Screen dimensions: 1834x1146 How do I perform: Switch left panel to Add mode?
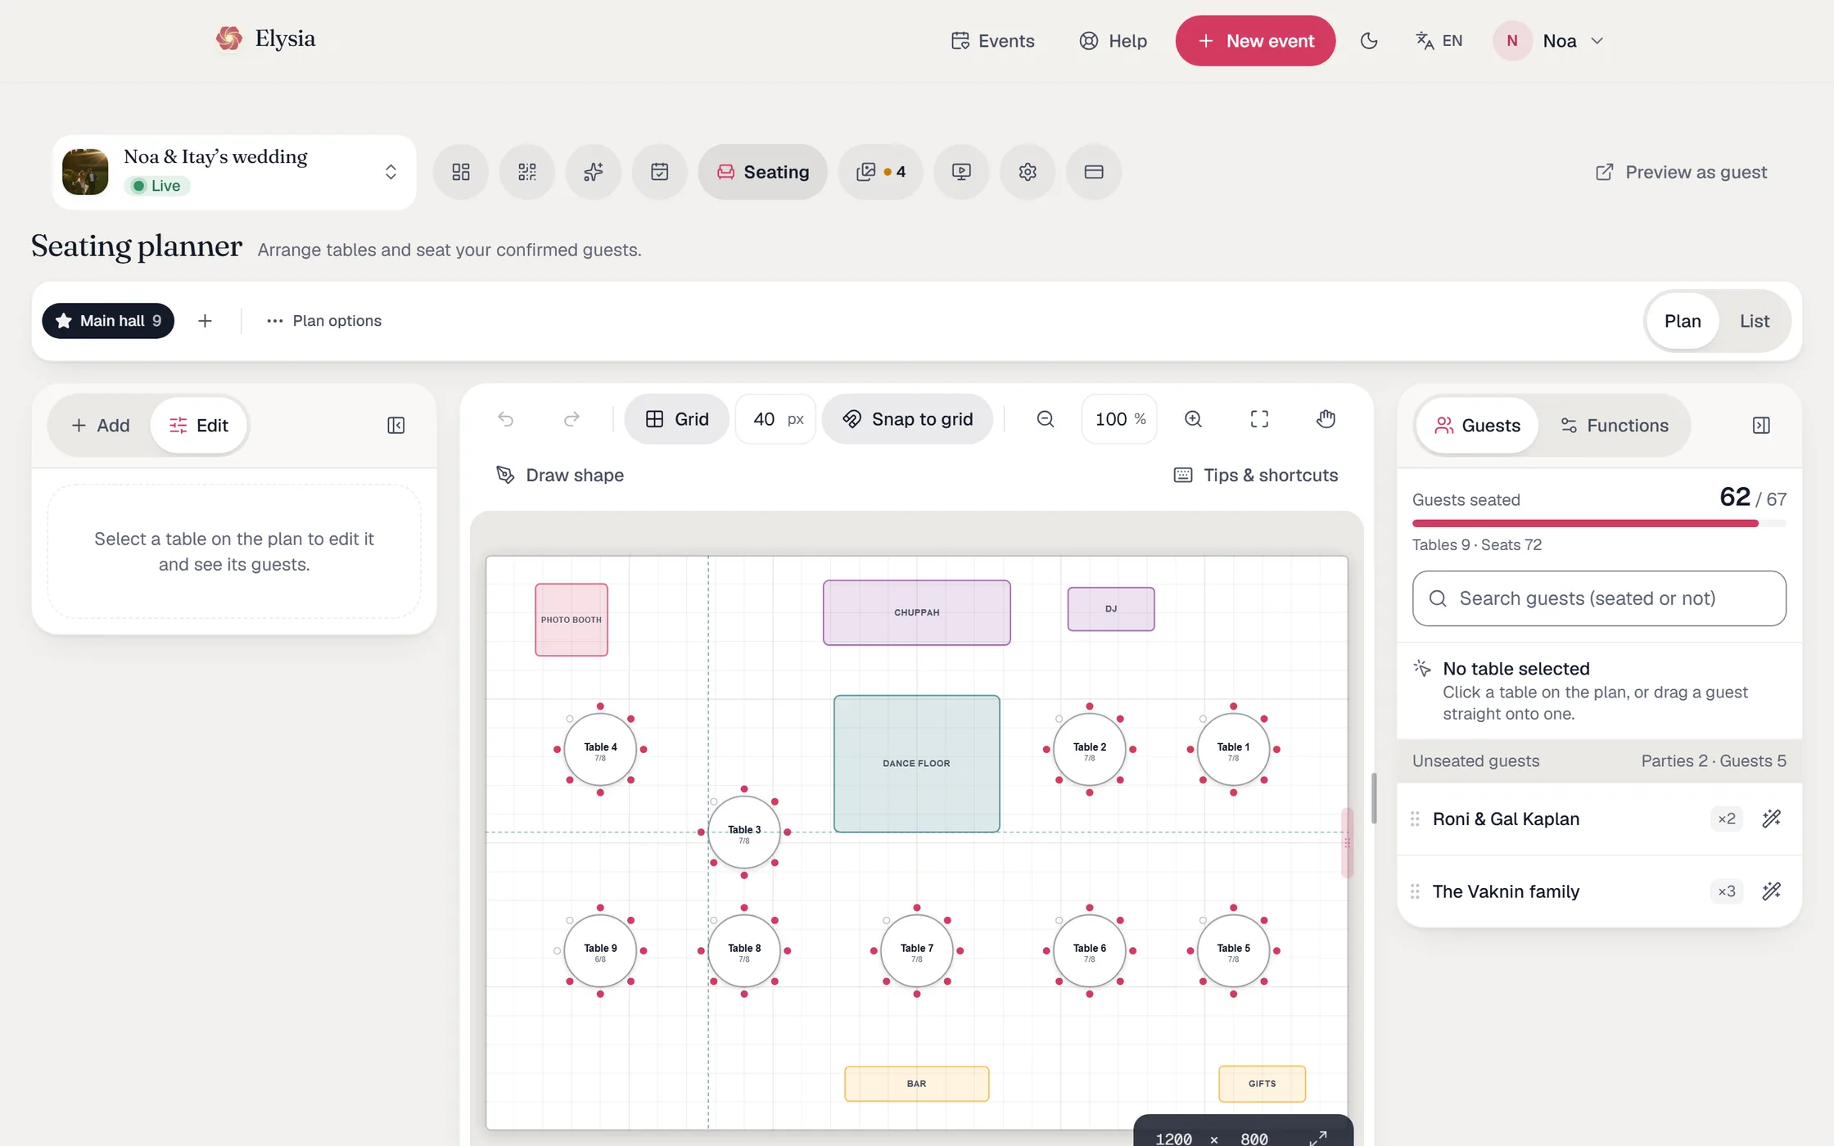click(x=101, y=426)
